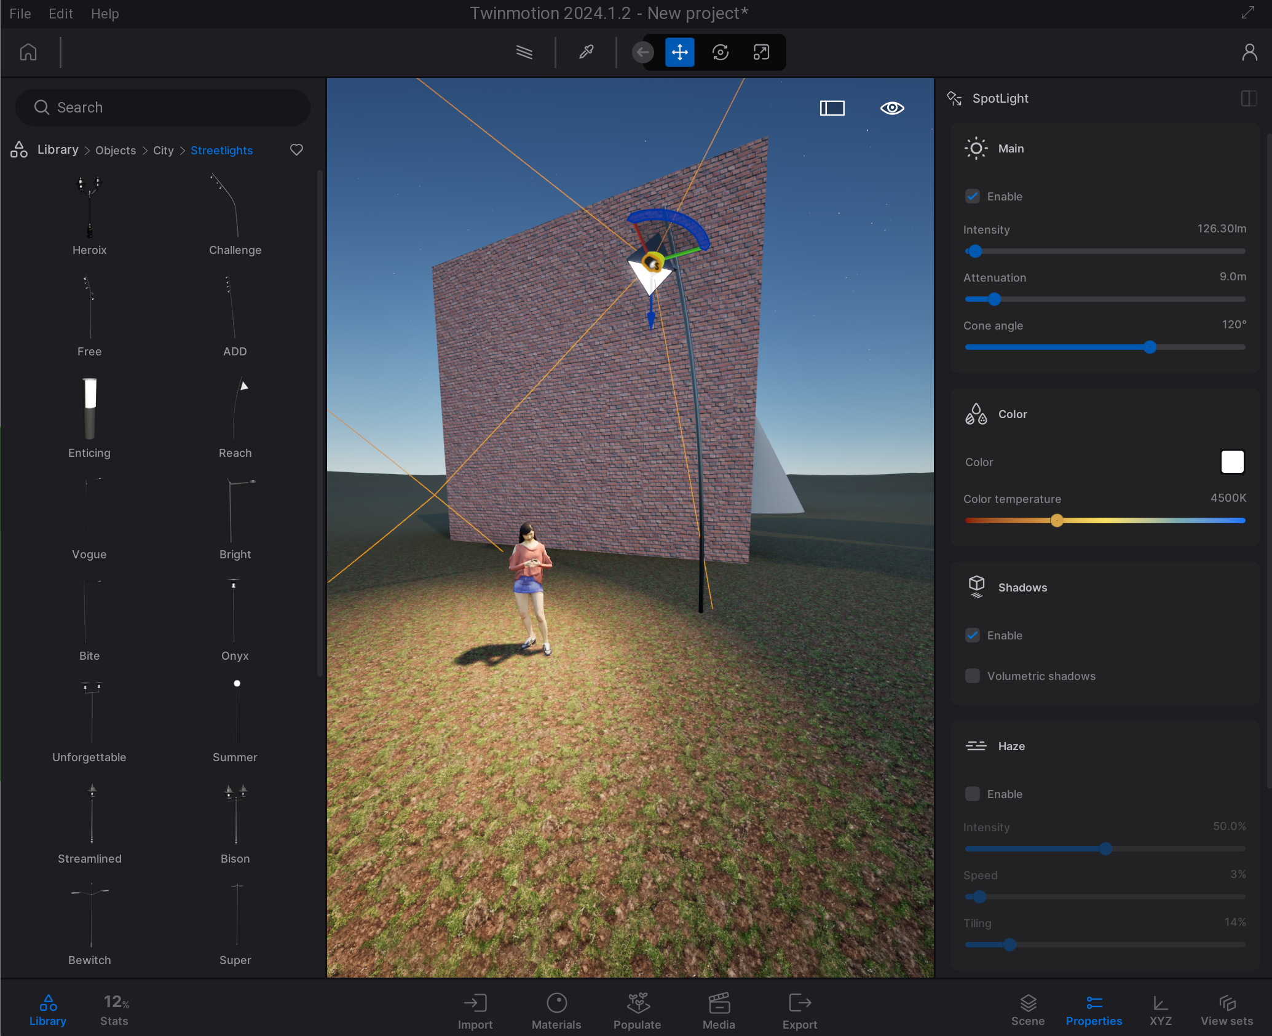Click the Export button
Image resolution: width=1272 pixels, height=1036 pixels.
pyautogui.click(x=800, y=1010)
